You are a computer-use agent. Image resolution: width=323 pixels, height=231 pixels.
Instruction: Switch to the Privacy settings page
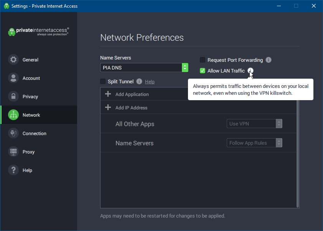point(39,96)
